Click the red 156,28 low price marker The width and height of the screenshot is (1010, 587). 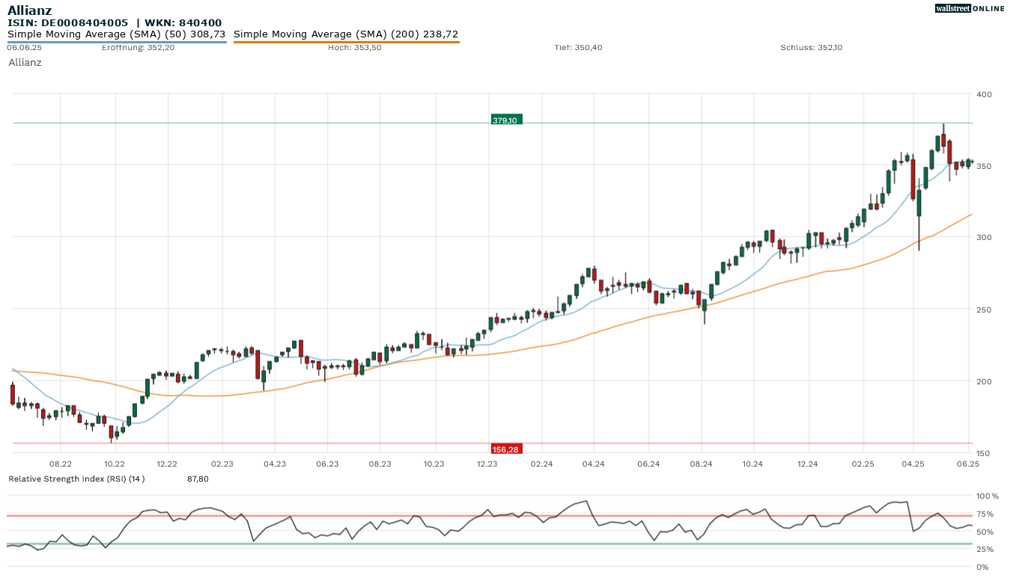[506, 449]
